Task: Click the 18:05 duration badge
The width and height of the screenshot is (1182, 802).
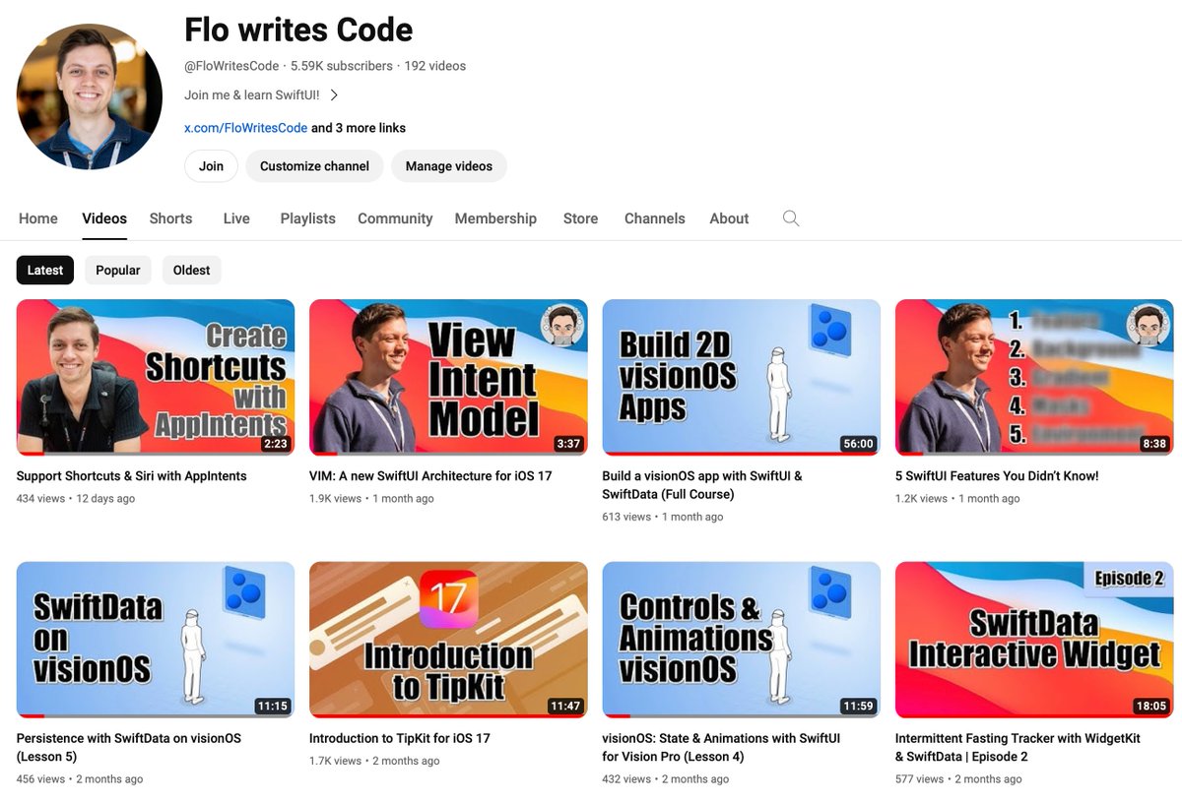Action: (x=1150, y=707)
